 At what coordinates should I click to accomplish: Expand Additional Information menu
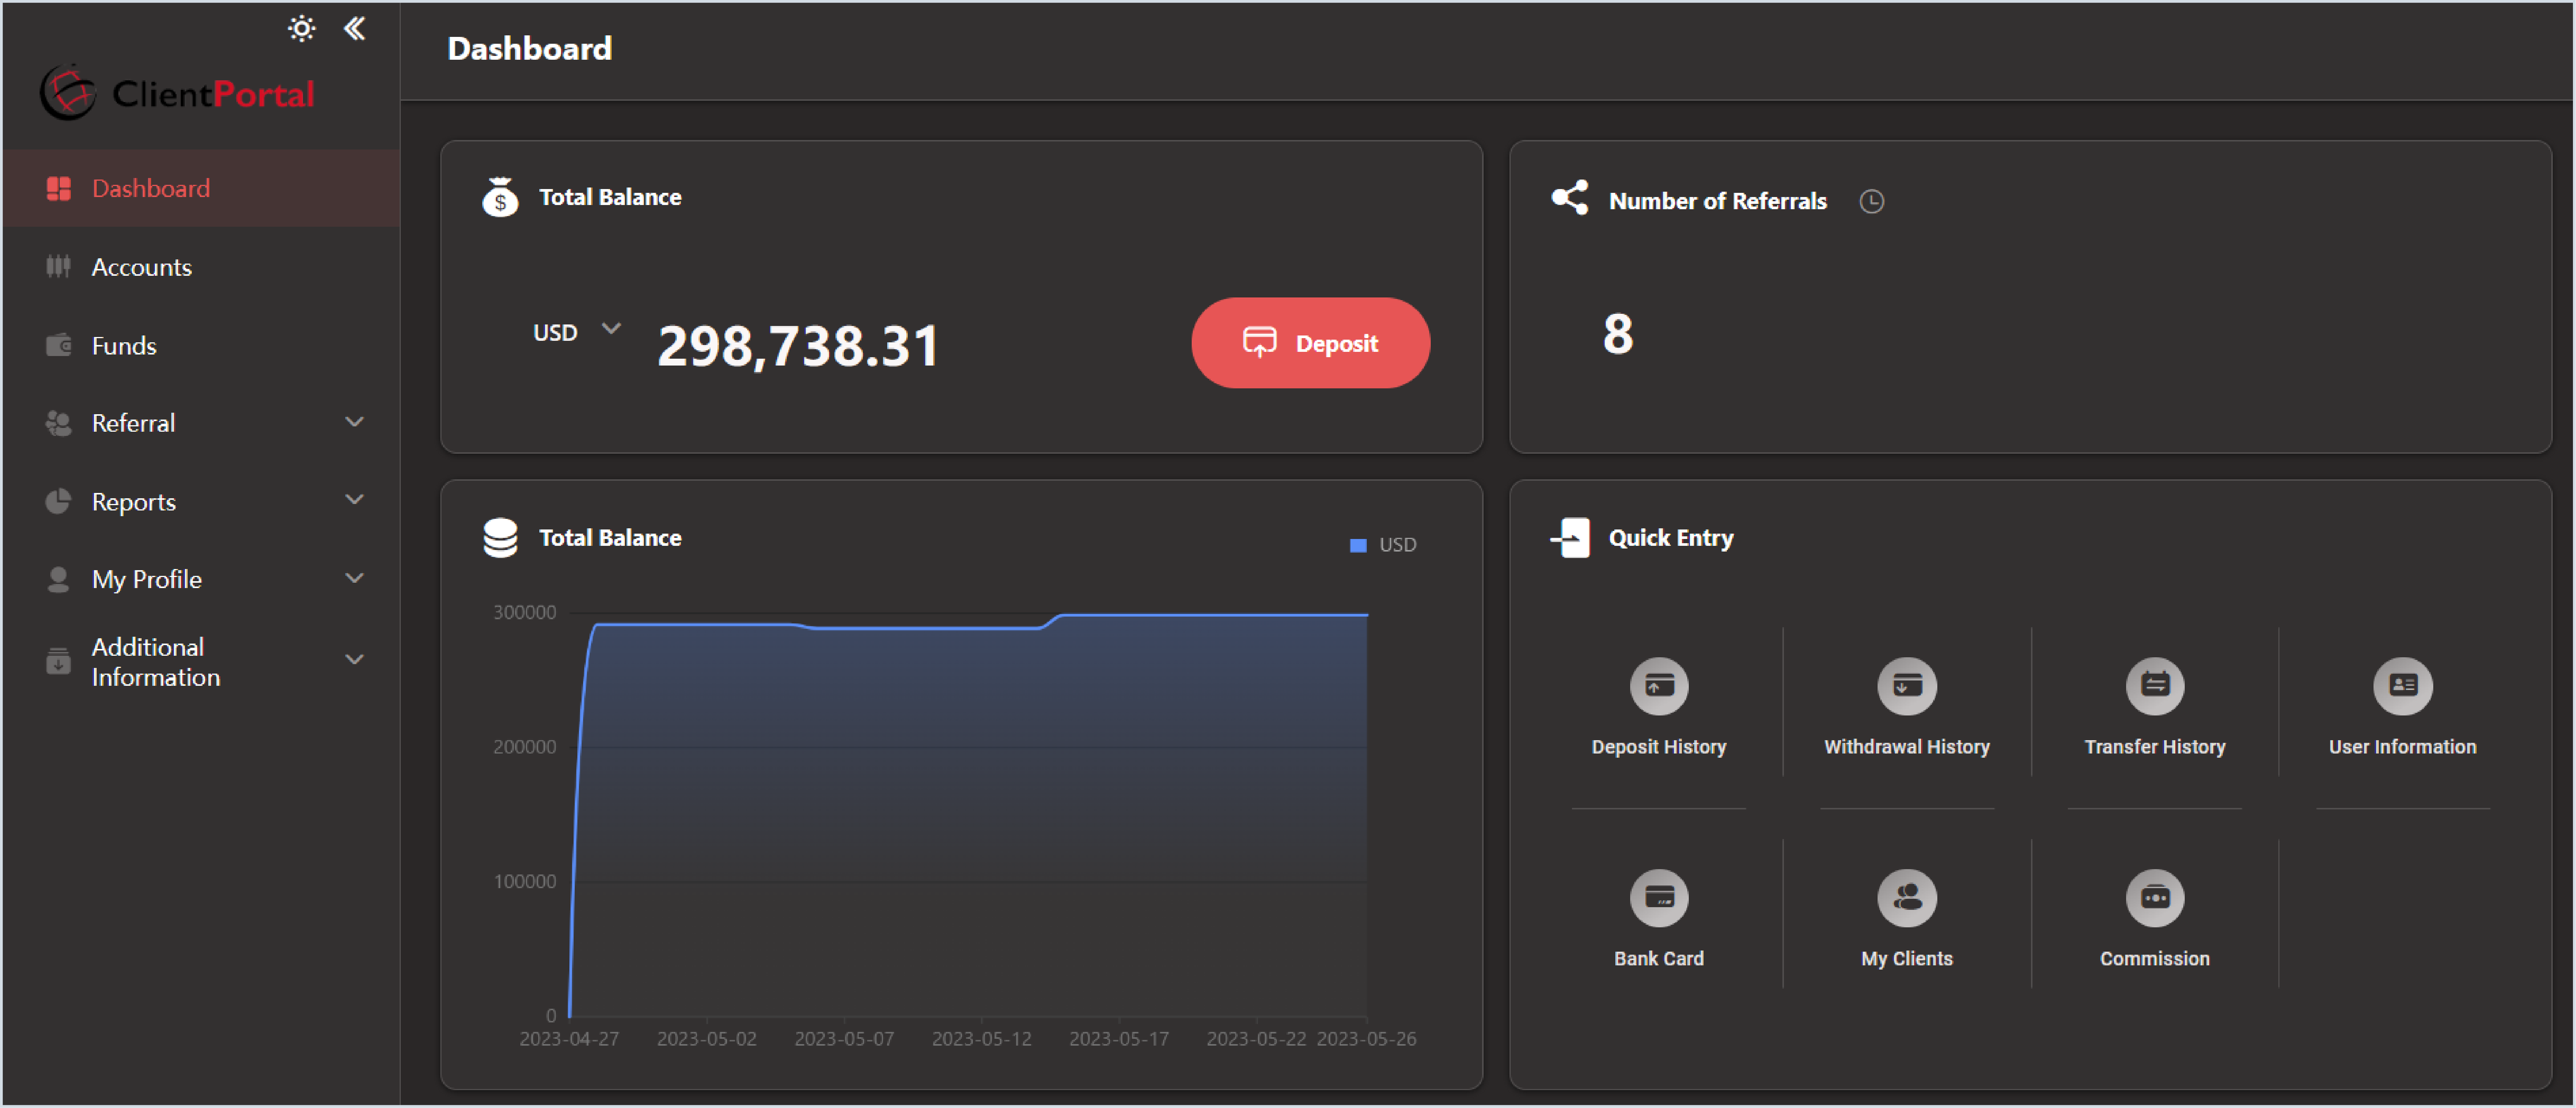(354, 660)
